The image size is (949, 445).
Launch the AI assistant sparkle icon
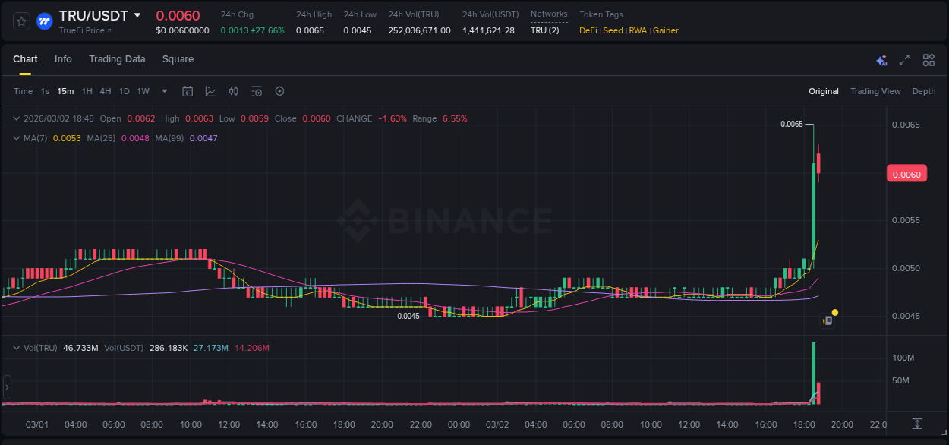[x=881, y=59]
